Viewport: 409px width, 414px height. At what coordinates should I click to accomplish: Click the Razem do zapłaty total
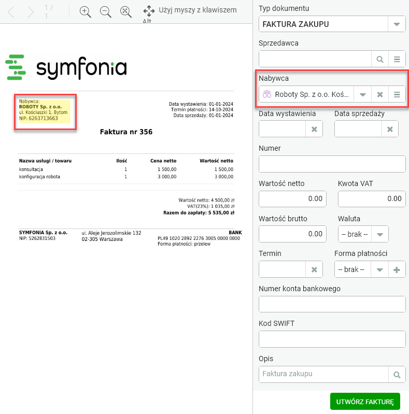199,212
